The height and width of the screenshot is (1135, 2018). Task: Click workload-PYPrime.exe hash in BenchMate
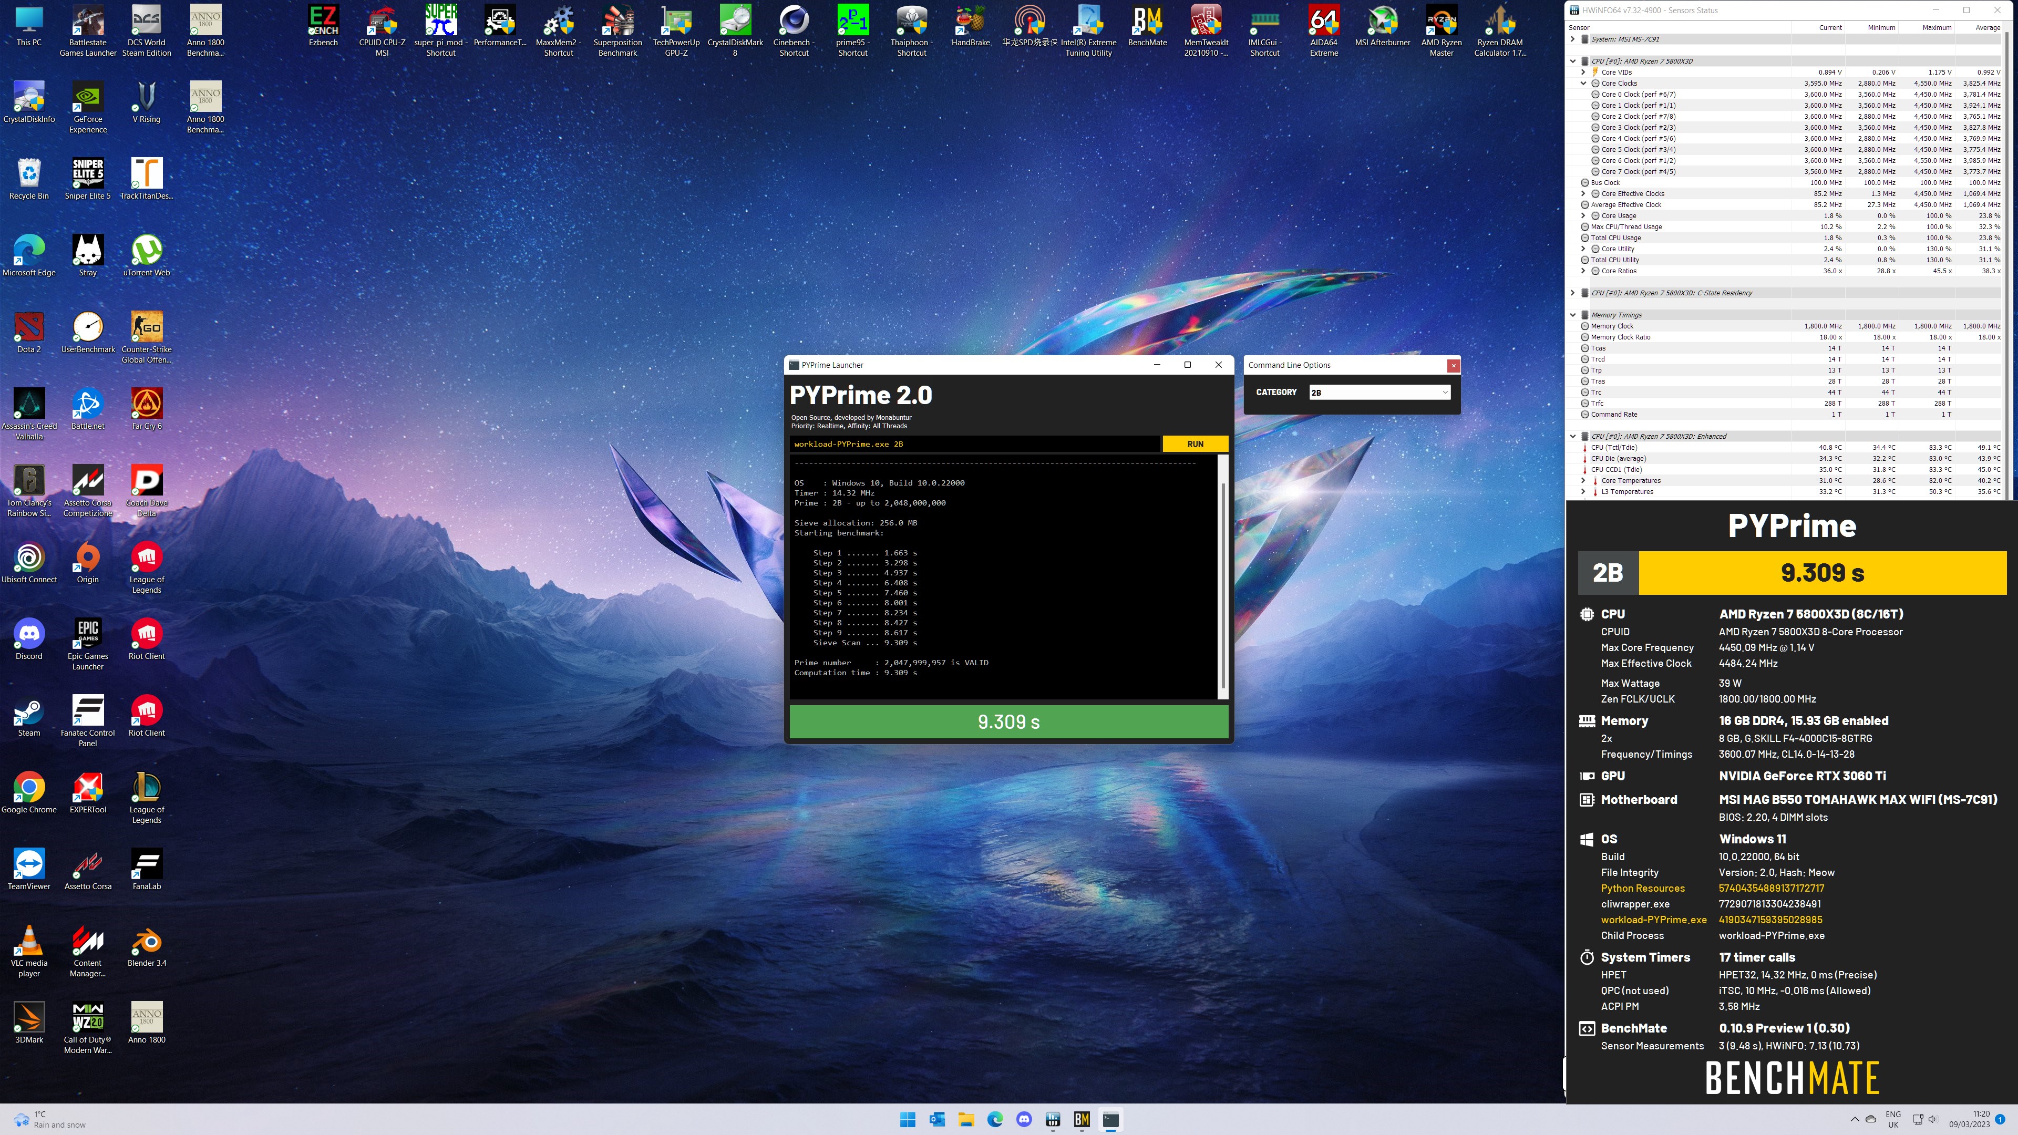[1770, 920]
